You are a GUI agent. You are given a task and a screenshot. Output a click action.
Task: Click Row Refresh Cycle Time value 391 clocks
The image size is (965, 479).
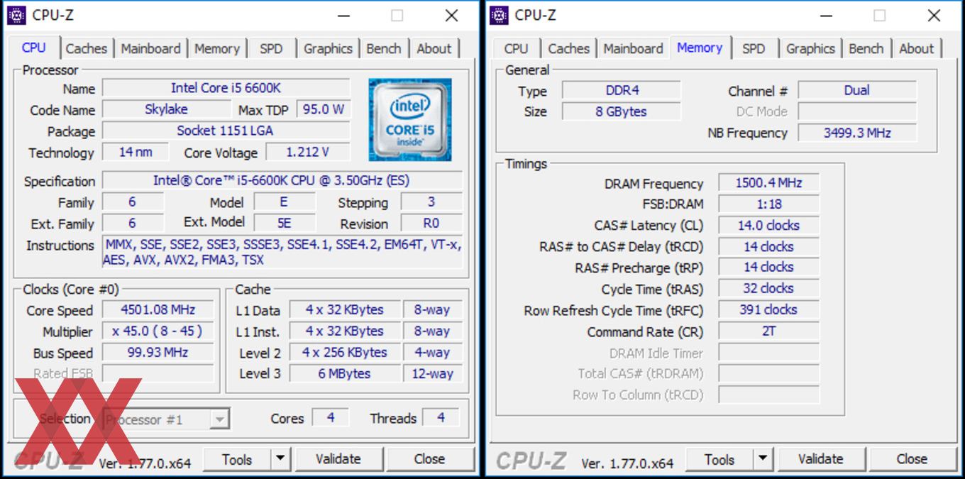point(768,309)
